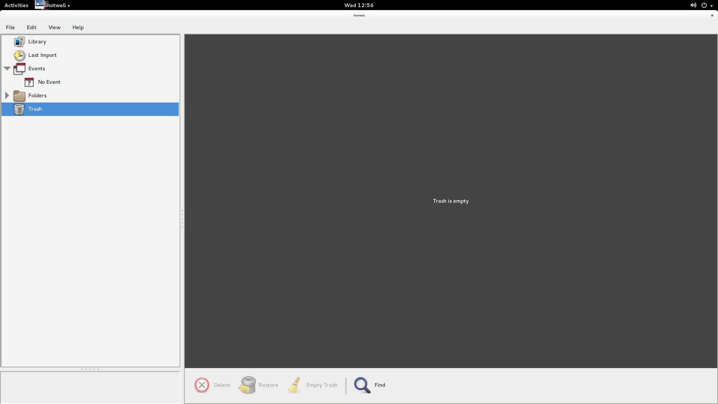Click the Library photos icon in sidebar
This screenshot has height=404, width=718.
tap(19, 42)
